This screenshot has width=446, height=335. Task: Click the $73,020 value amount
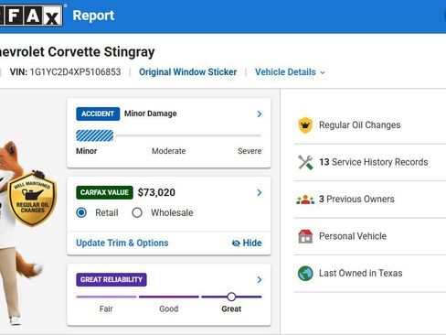click(x=156, y=192)
